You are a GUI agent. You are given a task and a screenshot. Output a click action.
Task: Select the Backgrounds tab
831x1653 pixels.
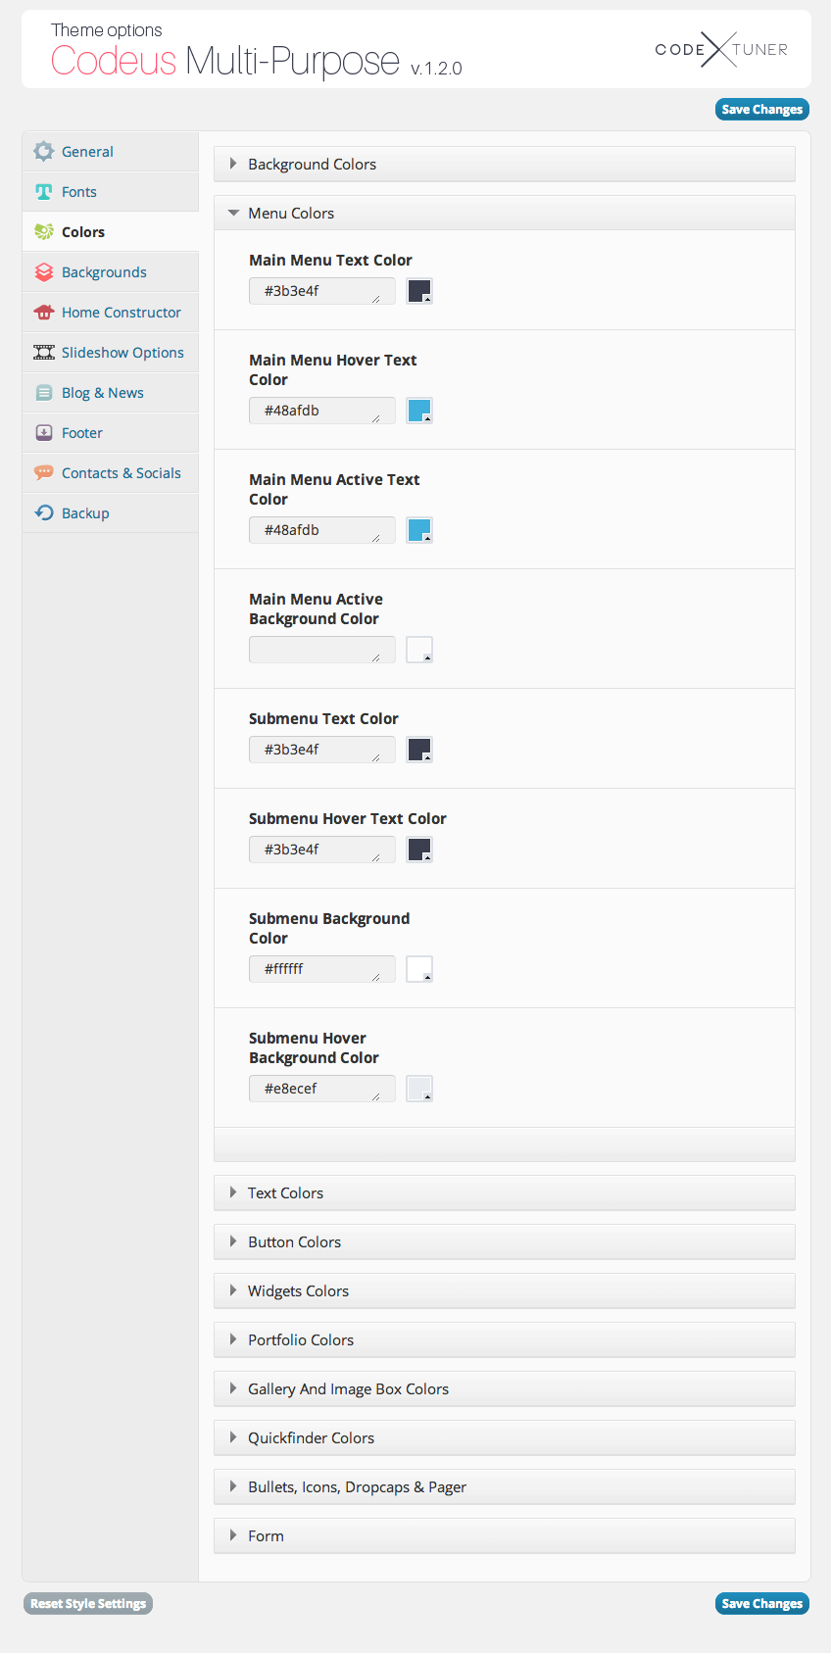coord(111,272)
